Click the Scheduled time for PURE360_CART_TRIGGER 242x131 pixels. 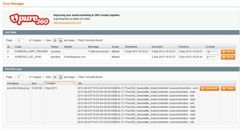coord(137,52)
